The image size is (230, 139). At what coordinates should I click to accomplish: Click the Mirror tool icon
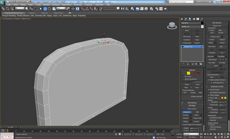tap(122, 9)
